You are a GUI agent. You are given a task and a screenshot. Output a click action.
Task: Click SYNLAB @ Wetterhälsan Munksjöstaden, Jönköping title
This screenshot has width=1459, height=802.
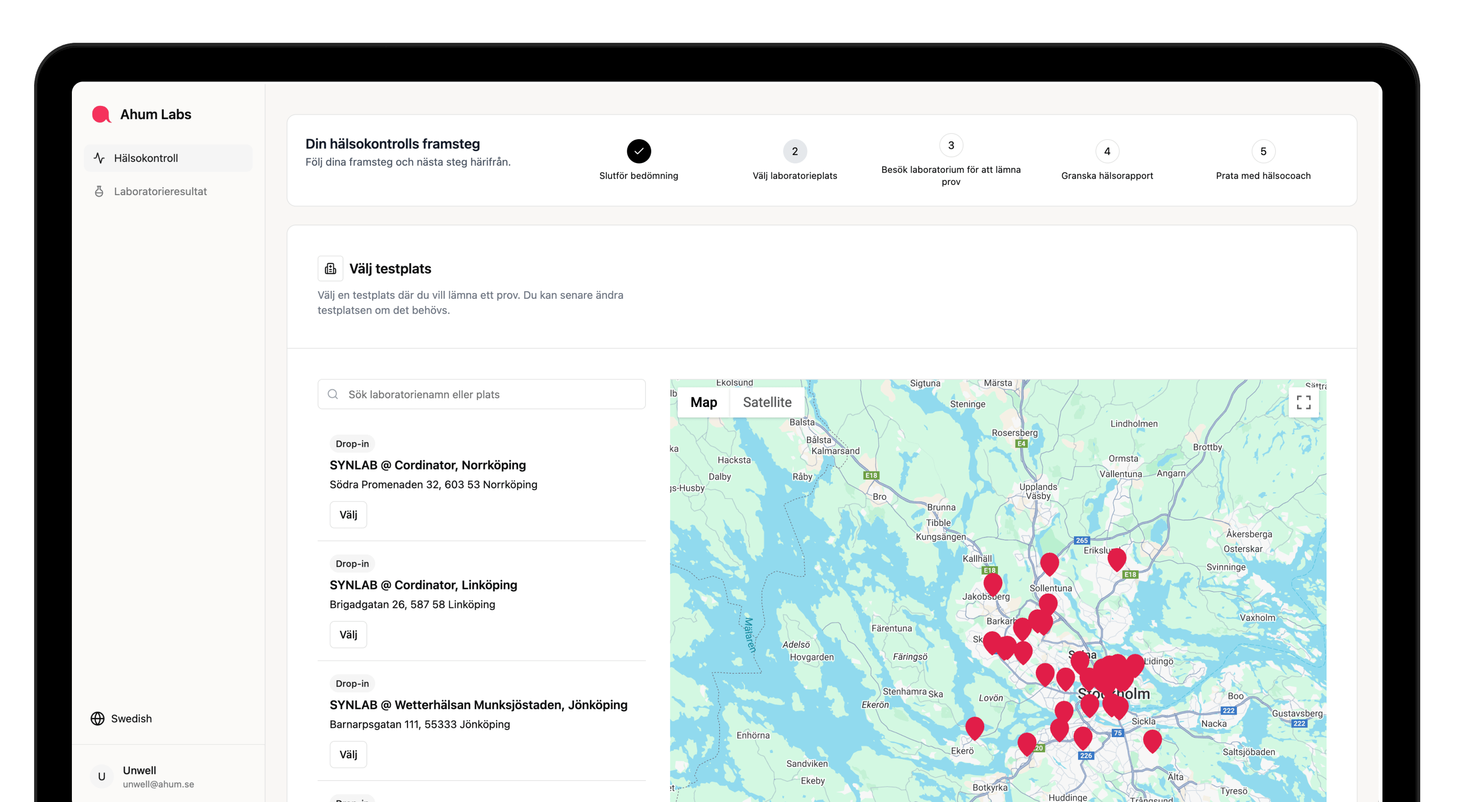[x=478, y=705]
